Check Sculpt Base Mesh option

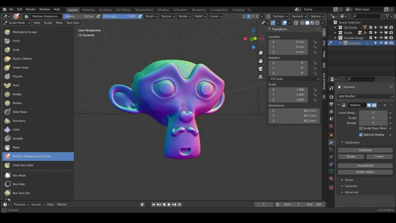pyautogui.click(x=361, y=128)
